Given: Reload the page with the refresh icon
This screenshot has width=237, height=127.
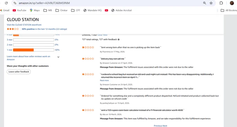Looking at the screenshot, I should pyautogui.click(x=6, y=3).
